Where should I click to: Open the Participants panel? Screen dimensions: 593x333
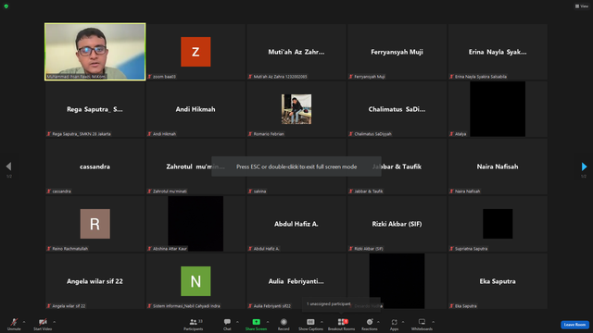[x=194, y=324]
